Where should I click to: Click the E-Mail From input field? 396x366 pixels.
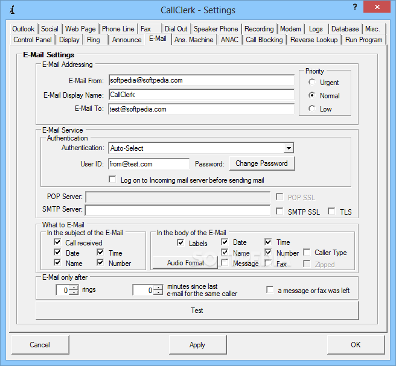[x=202, y=80]
